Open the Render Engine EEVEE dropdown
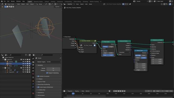Viewport: 174px width, 98px height. [x=54, y=62]
